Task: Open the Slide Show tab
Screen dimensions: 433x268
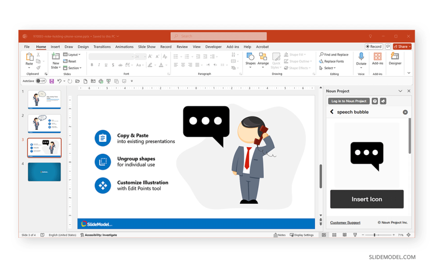Action: pos(147,47)
